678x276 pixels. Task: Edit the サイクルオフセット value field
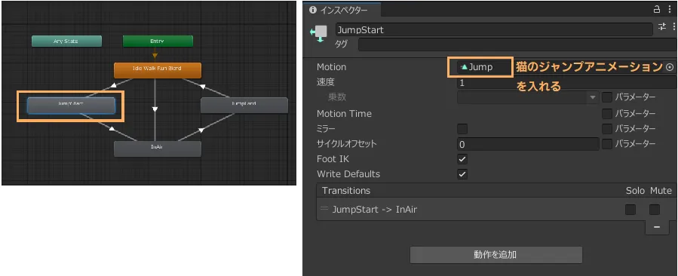pos(528,144)
